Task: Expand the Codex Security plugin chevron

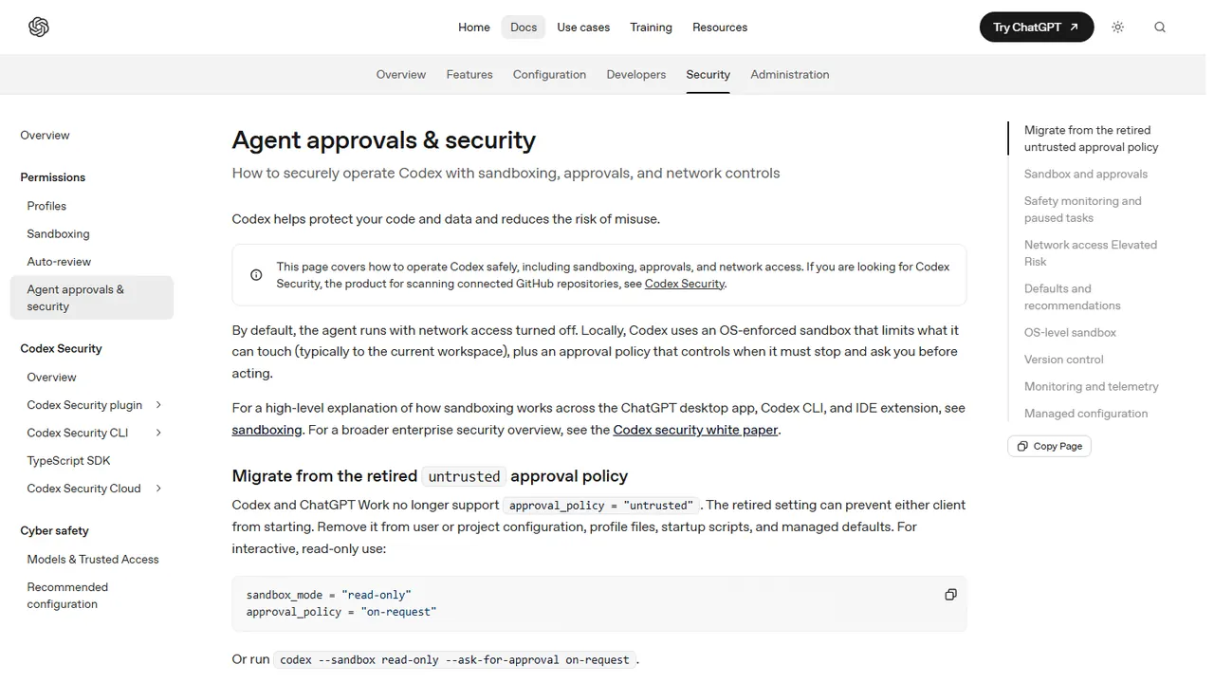Action: coord(158,405)
